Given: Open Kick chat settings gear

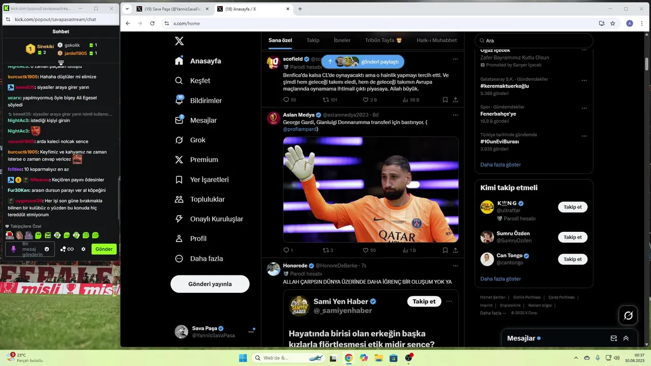Looking at the screenshot, I should pyautogui.click(x=83, y=249).
